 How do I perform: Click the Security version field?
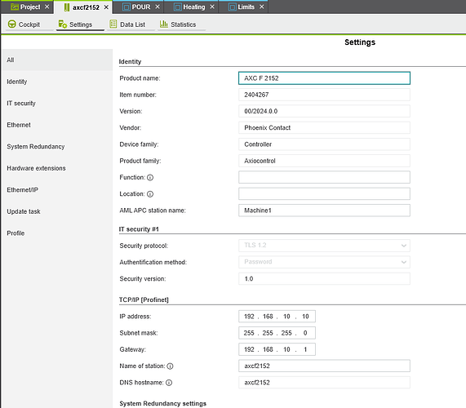tap(324, 279)
